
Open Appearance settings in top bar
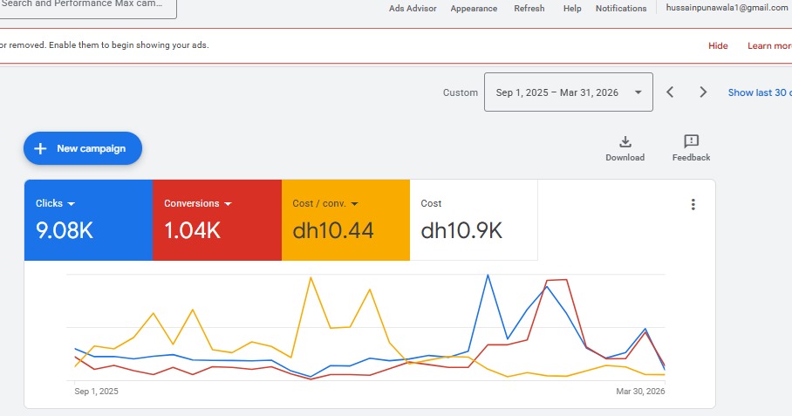coord(474,9)
